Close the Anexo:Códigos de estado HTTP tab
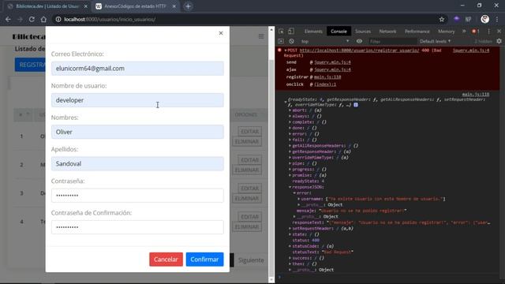The width and height of the screenshot is (505, 284). [x=174, y=6]
